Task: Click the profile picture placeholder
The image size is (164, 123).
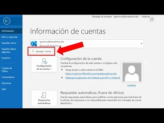Action: [132, 72]
